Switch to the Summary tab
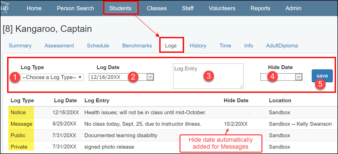Image resolution: width=338 pixels, height=154 pixels. (x=20, y=46)
